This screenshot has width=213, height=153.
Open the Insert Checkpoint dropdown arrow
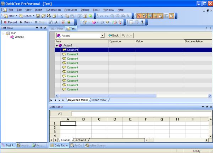click(x=89, y=22)
